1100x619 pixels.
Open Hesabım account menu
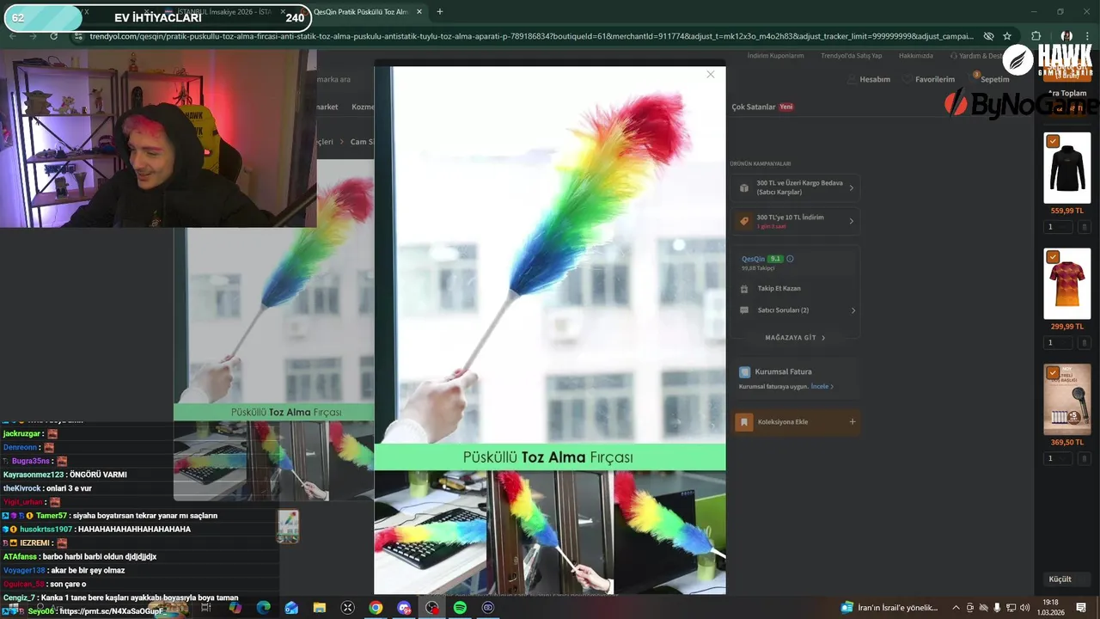coord(868,79)
